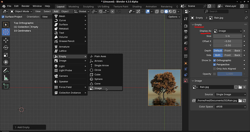This screenshot has height=132, width=250.
Task: Add a Camera from menu
Action: (70, 76)
